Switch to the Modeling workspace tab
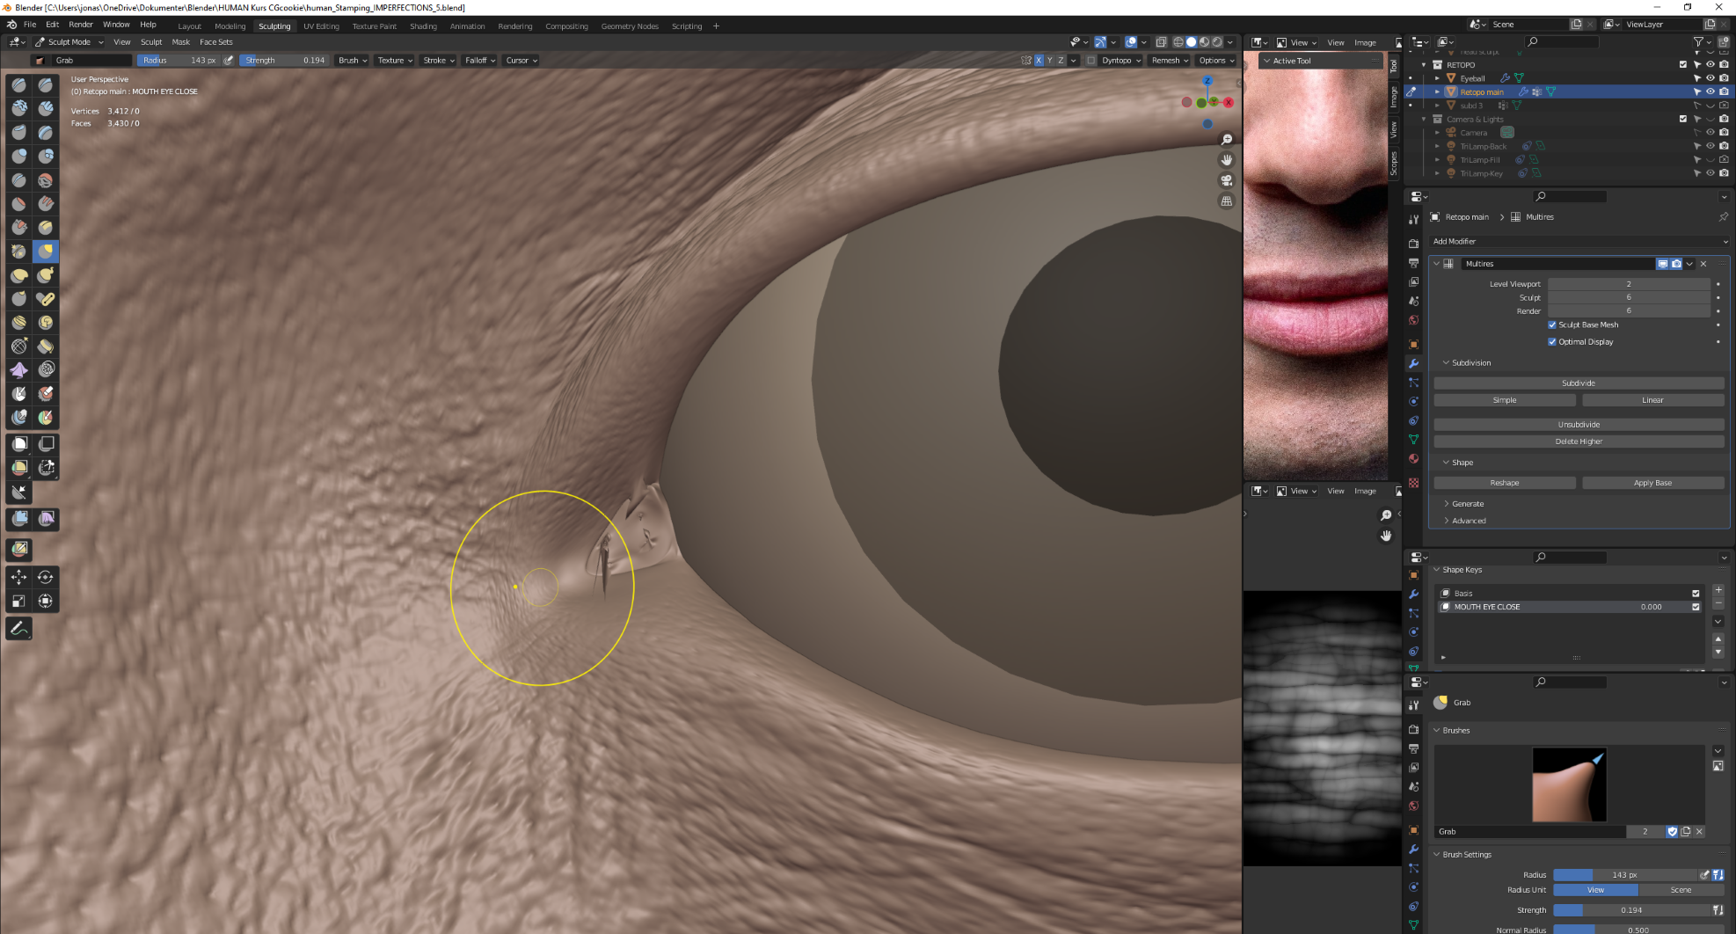 230,26
